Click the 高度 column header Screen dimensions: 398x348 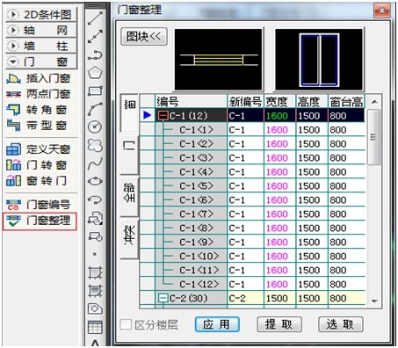312,102
